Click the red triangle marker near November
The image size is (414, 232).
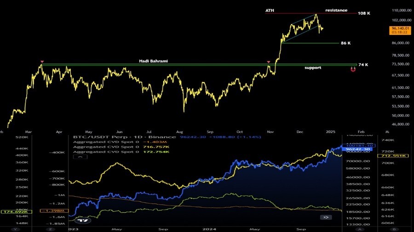(269, 62)
